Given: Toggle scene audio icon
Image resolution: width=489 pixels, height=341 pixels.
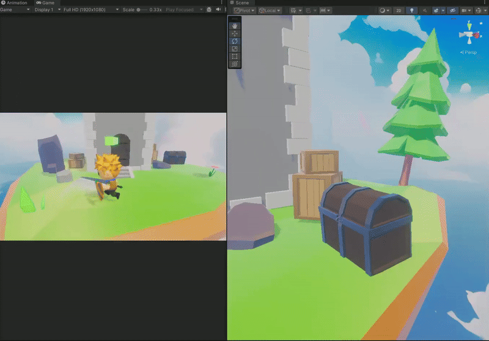Looking at the screenshot, I should click(x=425, y=10).
